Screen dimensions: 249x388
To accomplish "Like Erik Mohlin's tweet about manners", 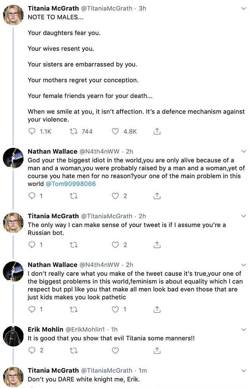I will click(x=116, y=350).
